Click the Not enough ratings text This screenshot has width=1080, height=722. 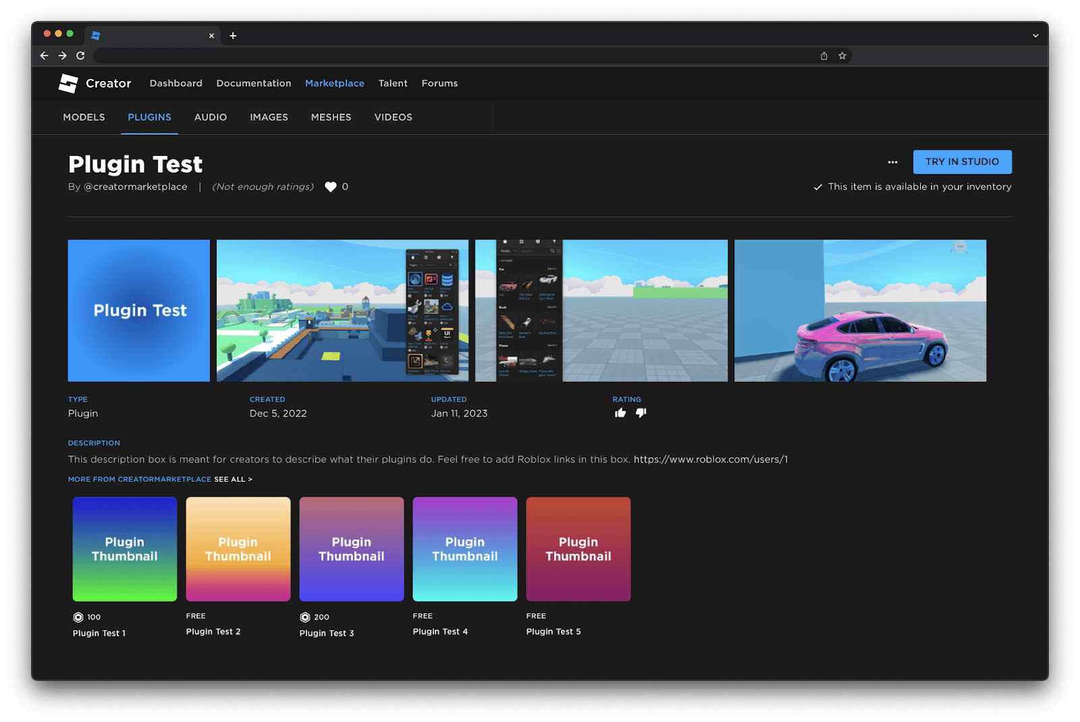pos(263,187)
